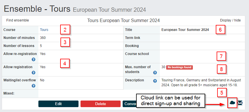
Task: Toggle Display / hide panel
Action: pos(230,20)
